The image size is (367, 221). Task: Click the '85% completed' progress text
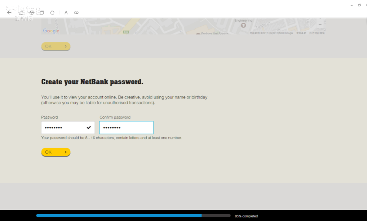pyautogui.click(x=247, y=216)
